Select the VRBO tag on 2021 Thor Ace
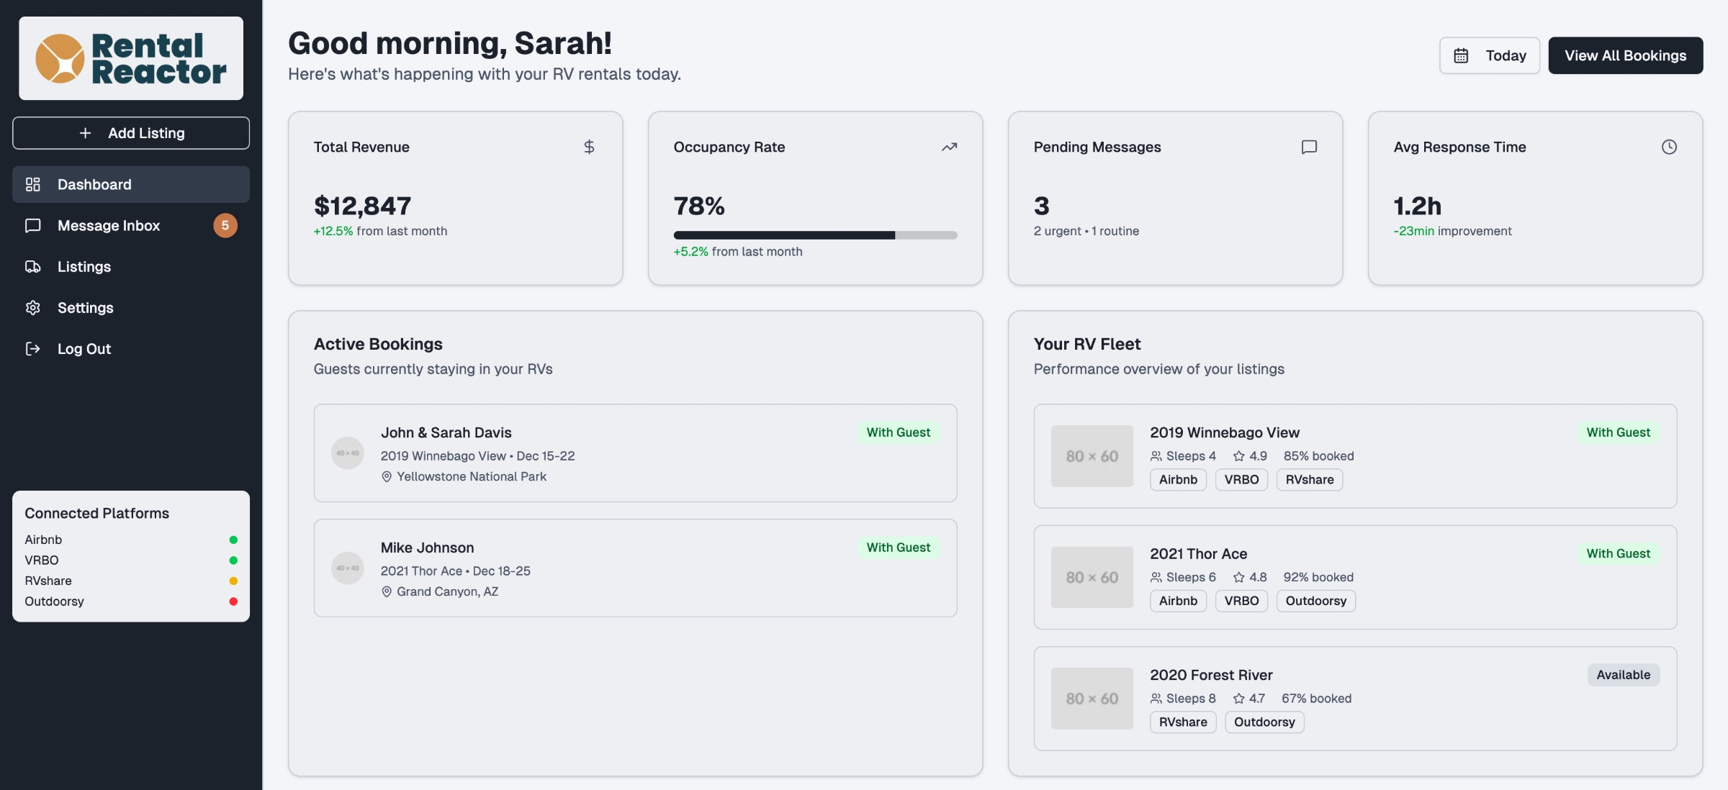The image size is (1728, 790). click(1241, 601)
